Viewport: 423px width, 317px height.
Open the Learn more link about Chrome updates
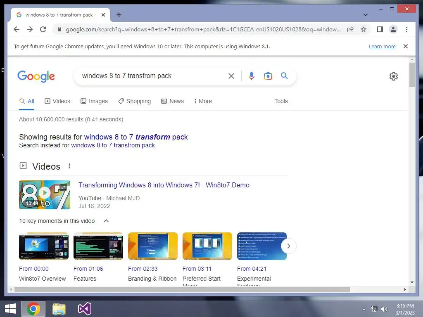pyautogui.click(x=382, y=46)
